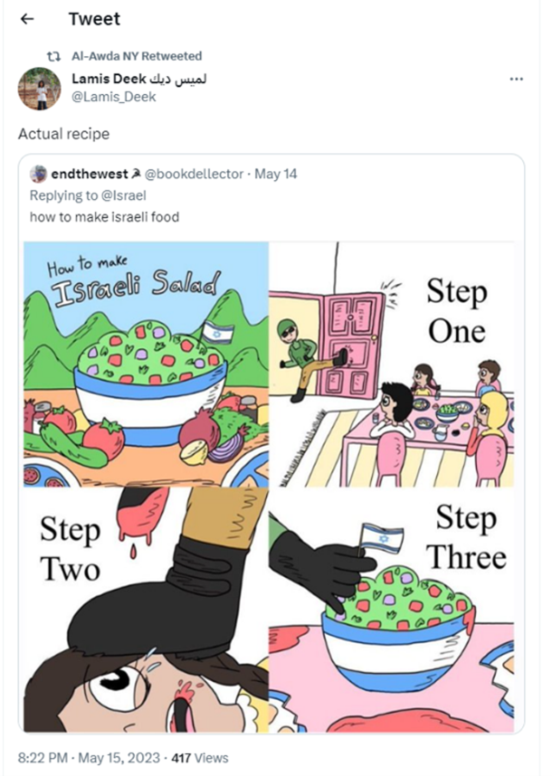Click the "Actual recipe" tweet text
This screenshot has height=776, width=552.
click(x=64, y=134)
